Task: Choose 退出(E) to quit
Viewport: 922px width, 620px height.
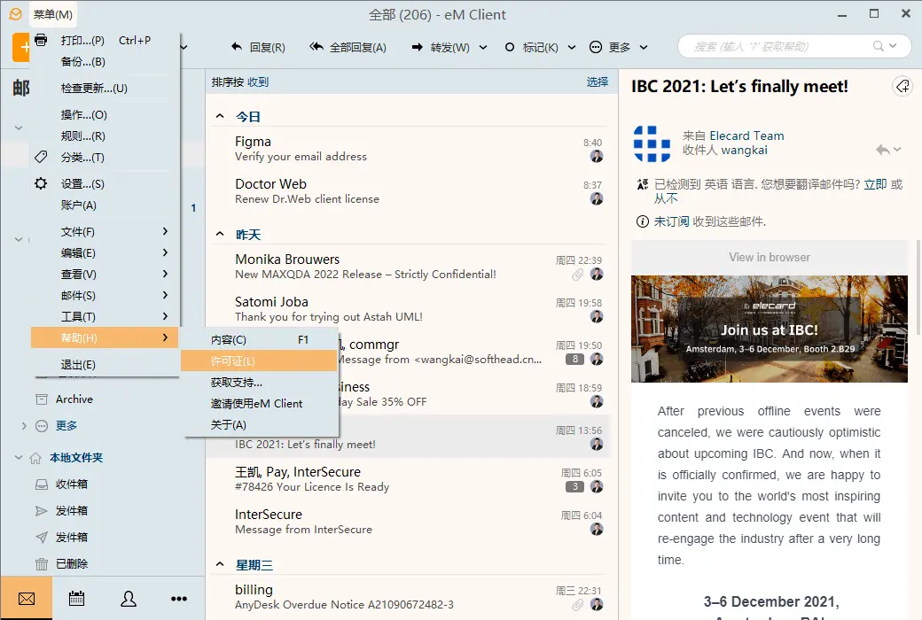Action: (x=105, y=364)
